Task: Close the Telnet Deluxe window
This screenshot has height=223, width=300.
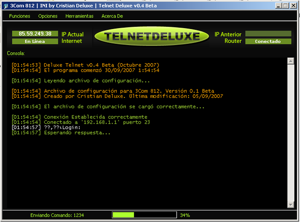Action: tap(293, 6)
